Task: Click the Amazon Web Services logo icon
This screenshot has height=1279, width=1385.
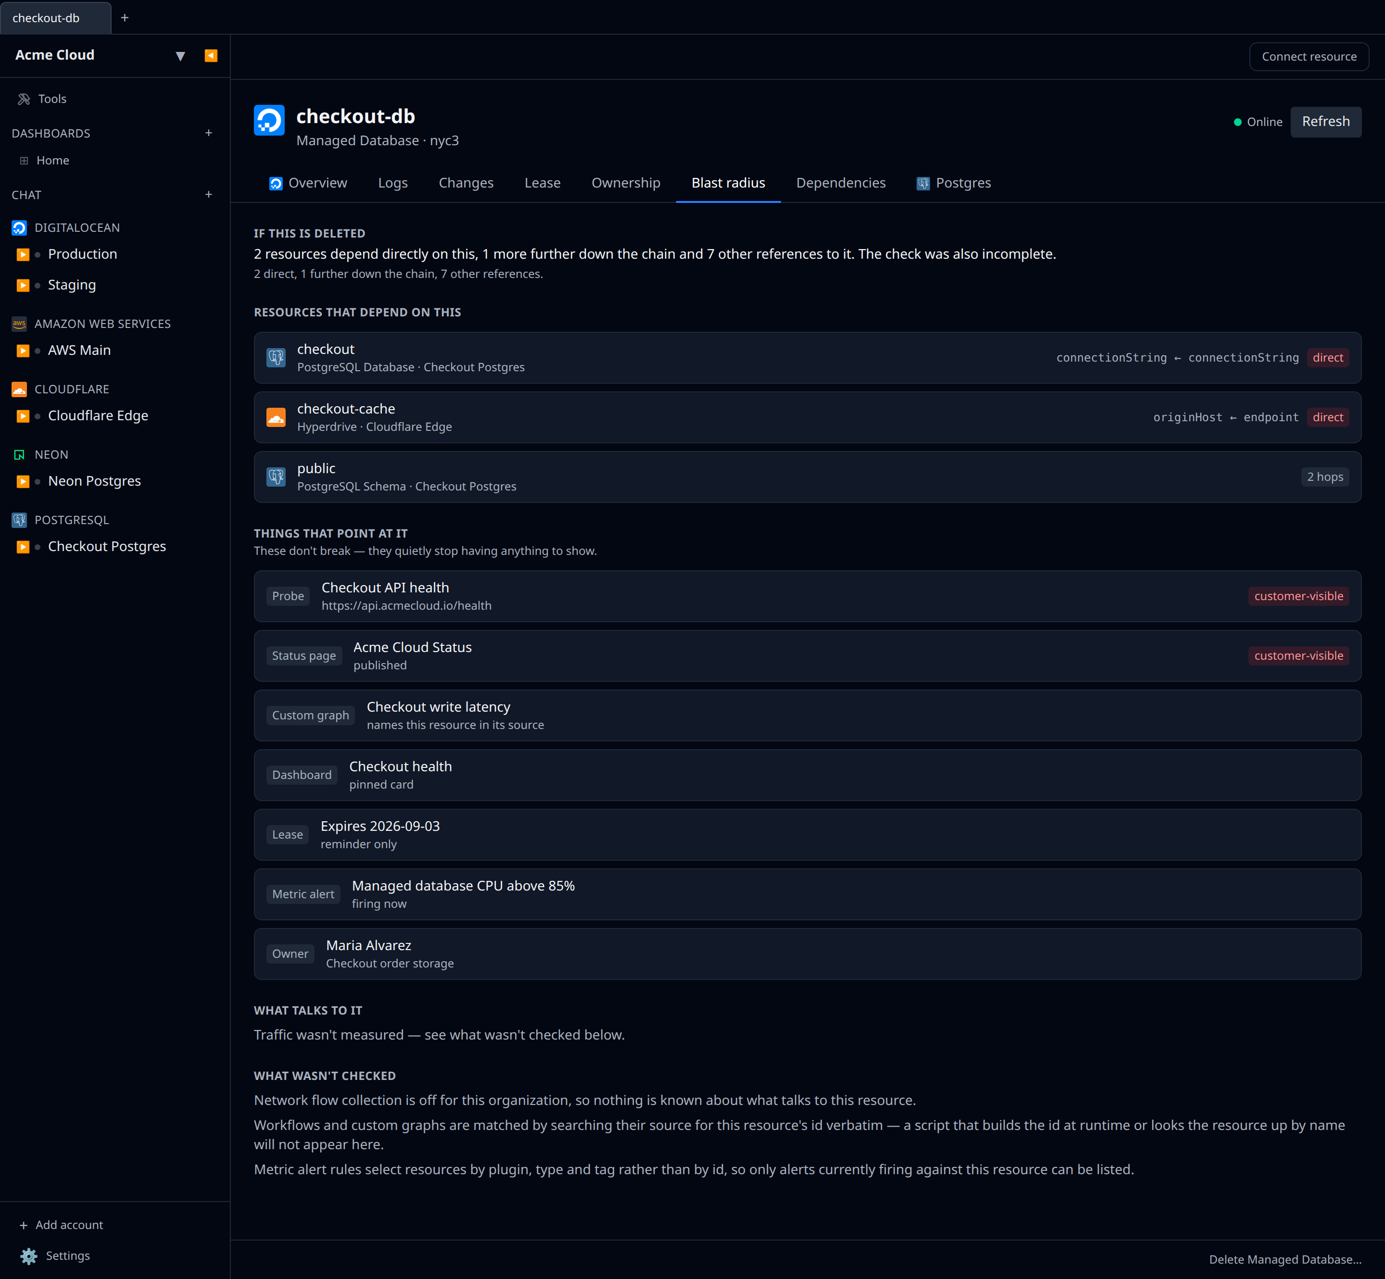Action: coord(19,324)
